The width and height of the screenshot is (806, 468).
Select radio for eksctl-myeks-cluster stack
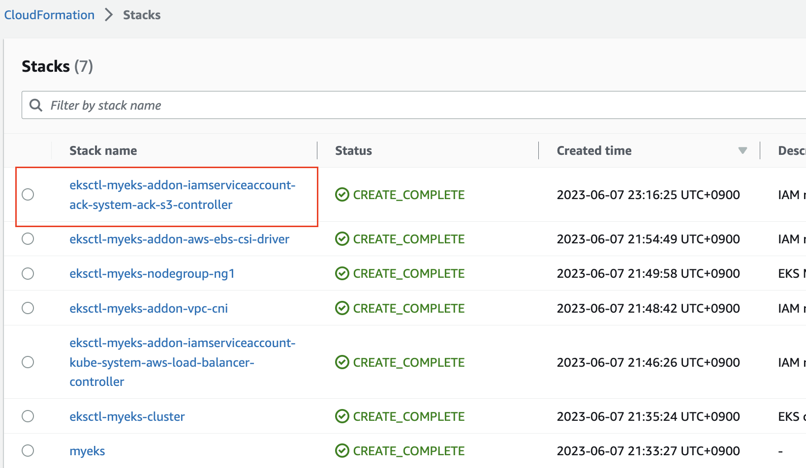tap(28, 416)
